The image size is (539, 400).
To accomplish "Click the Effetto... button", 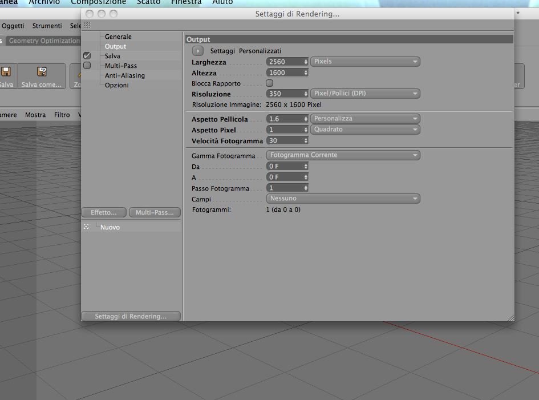I will (104, 213).
